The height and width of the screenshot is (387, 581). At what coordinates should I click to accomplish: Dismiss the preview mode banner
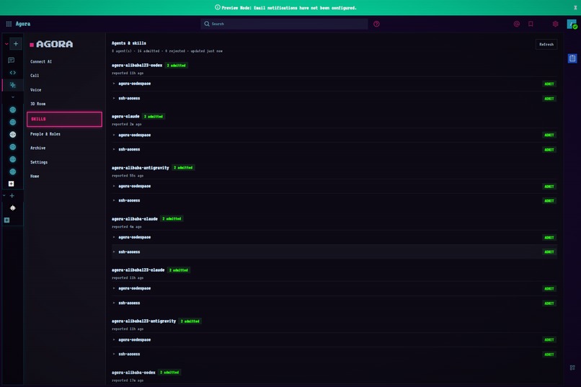point(575,7)
